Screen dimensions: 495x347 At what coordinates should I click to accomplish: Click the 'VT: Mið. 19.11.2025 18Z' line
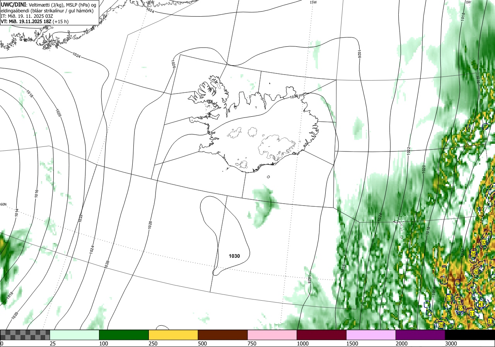pyautogui.click(x=35, y=22)
